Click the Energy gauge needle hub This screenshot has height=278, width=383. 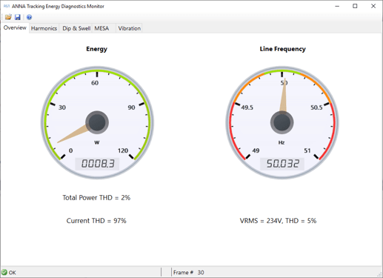pyautogui.click(x=97, y=122)
